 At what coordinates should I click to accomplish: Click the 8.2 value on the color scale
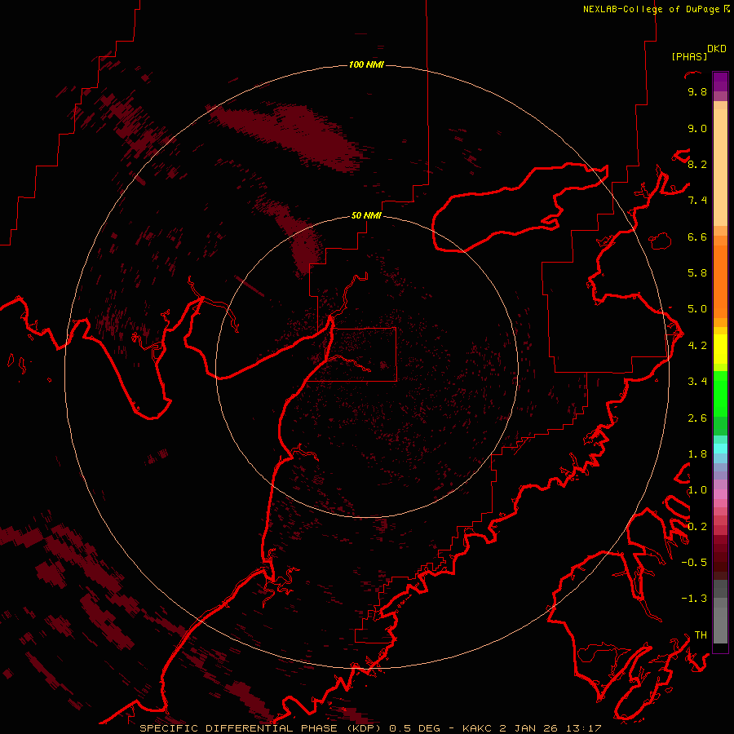(x=697, y=164)
